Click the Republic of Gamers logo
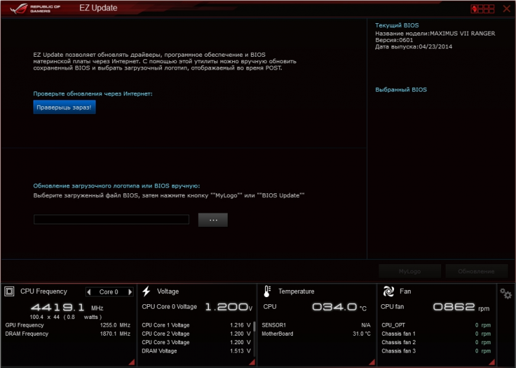Screen dimensions: 516x368 [x=35, y=8]
